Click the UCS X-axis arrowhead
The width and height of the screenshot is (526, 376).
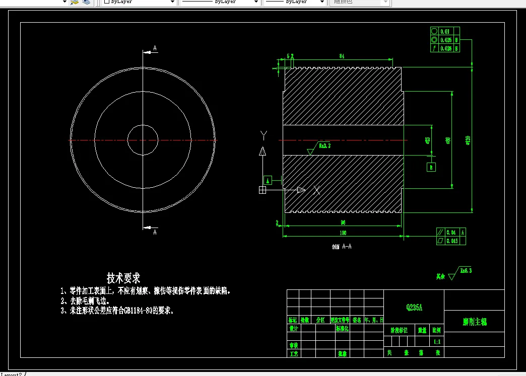click(x=301, y=190)
